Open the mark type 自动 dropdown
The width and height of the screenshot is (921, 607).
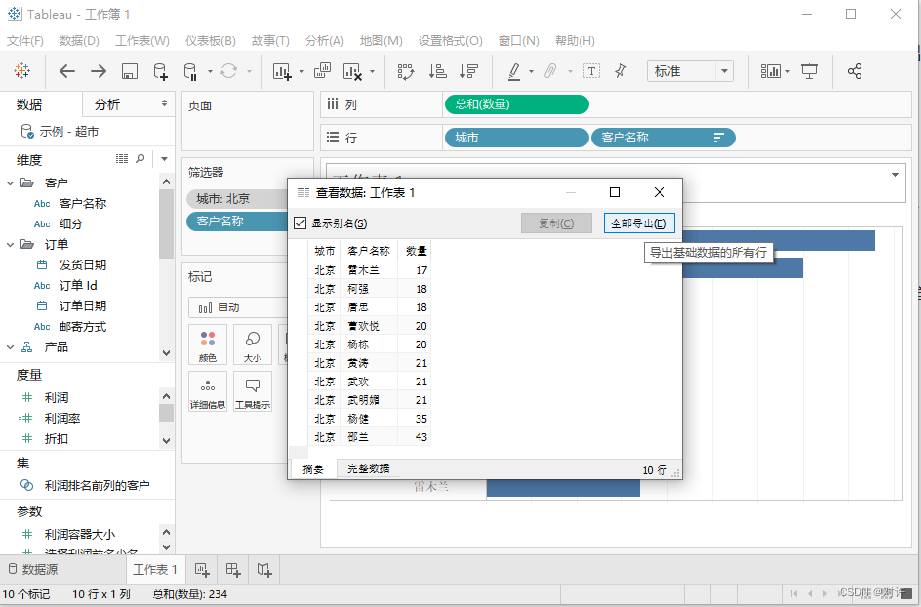(x=238, y=307)
